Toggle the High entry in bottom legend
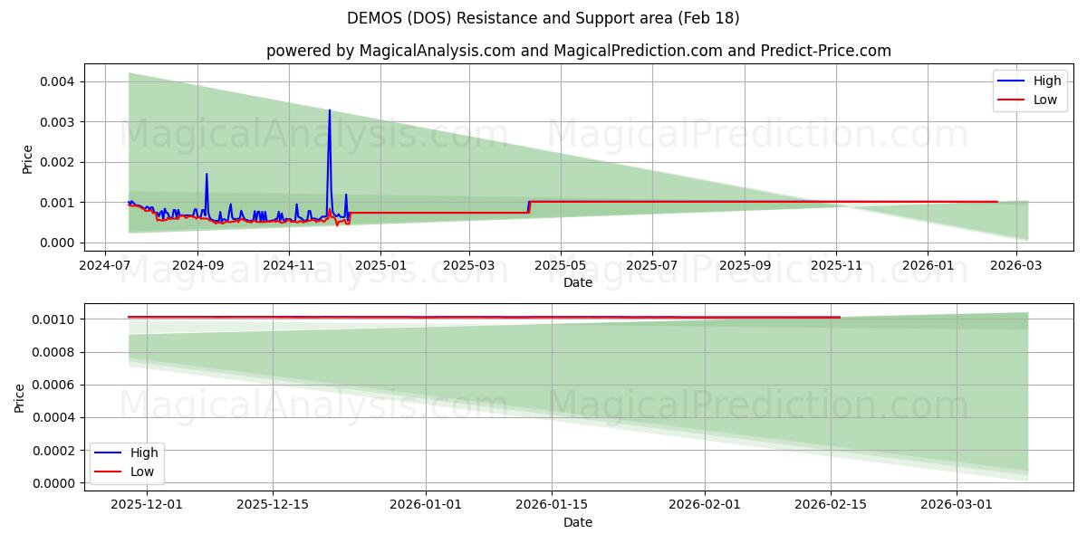 (145, 452)
